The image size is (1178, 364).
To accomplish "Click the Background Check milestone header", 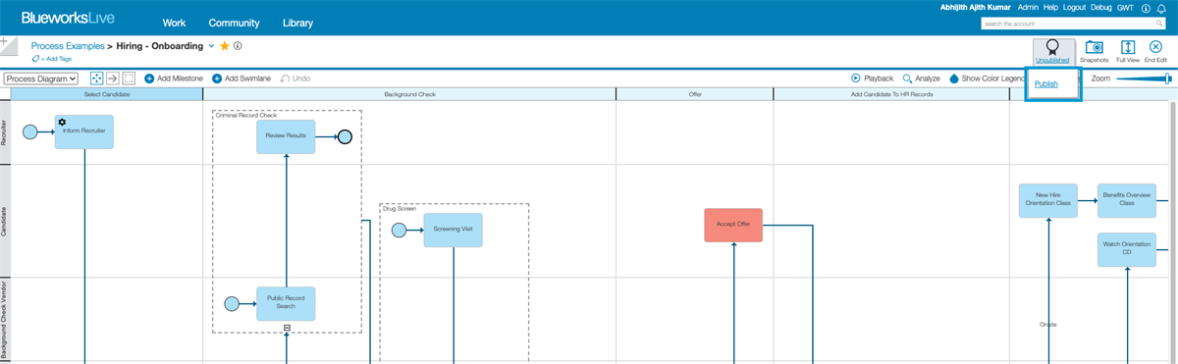I will [409, 94].
